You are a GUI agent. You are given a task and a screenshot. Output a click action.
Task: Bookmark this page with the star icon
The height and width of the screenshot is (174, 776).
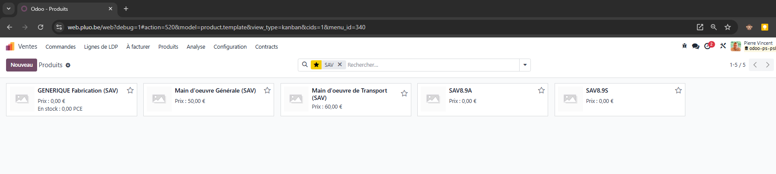point(728,27)
